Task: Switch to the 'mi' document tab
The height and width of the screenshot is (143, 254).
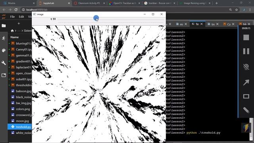Action: 181,24
